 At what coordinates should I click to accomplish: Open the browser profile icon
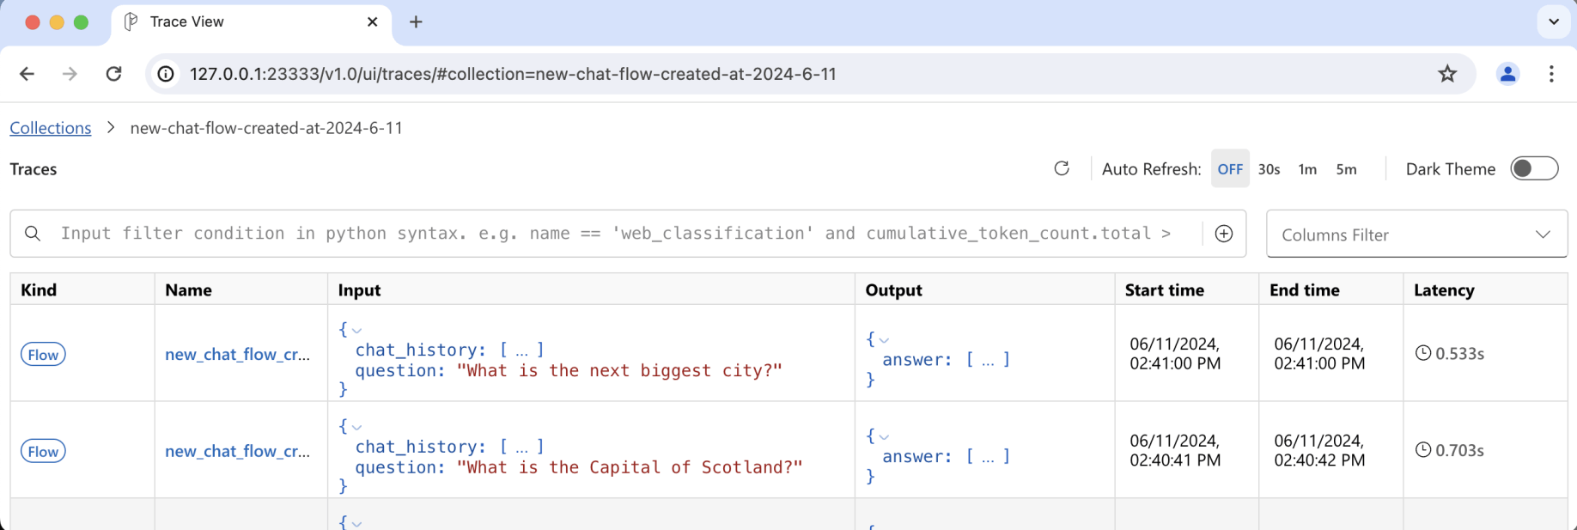point(1507,74)
